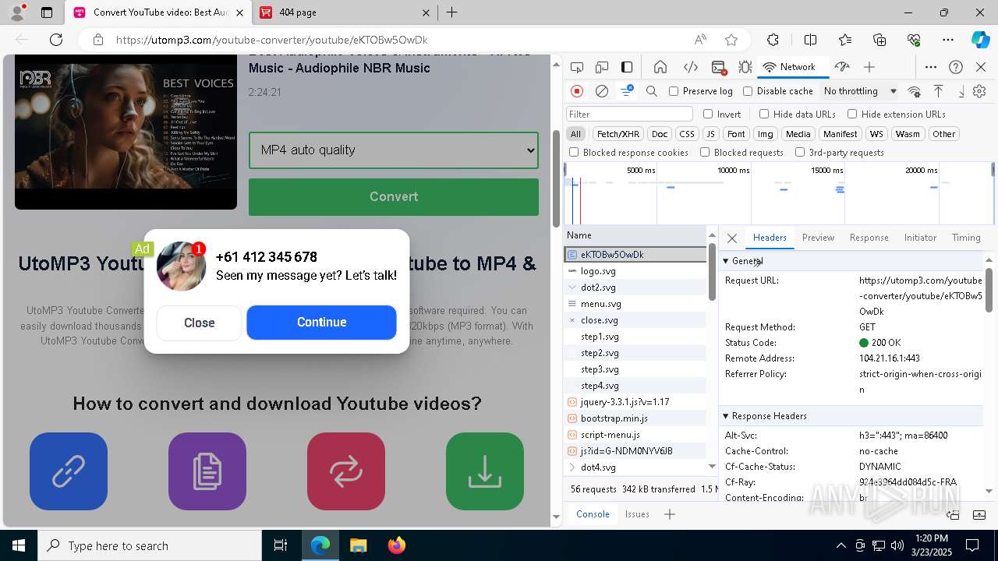998x561 pixels.
Task: Select bootstrap.min.js request row
Action: pos(635,418)
